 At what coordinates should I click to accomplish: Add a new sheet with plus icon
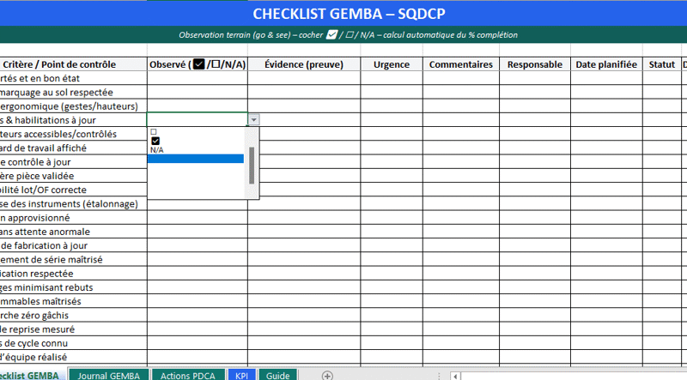tap(327, 375)
